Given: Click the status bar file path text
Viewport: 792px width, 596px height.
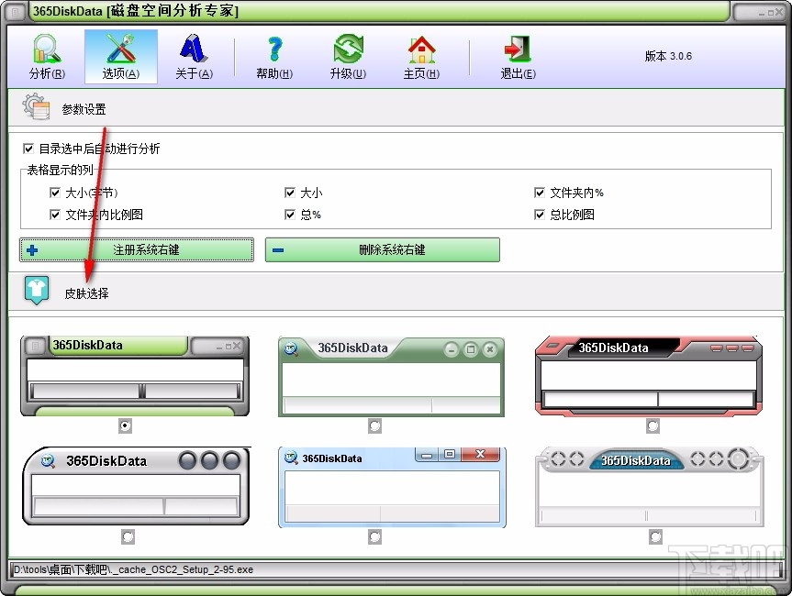Looking at the screenshot, I should [x=134, y=569].
